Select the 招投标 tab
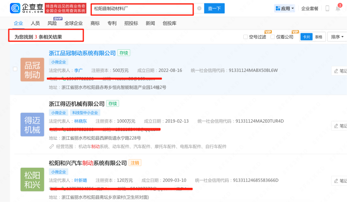This screenshot has width=347, height=202. click(x=131, y=23)
